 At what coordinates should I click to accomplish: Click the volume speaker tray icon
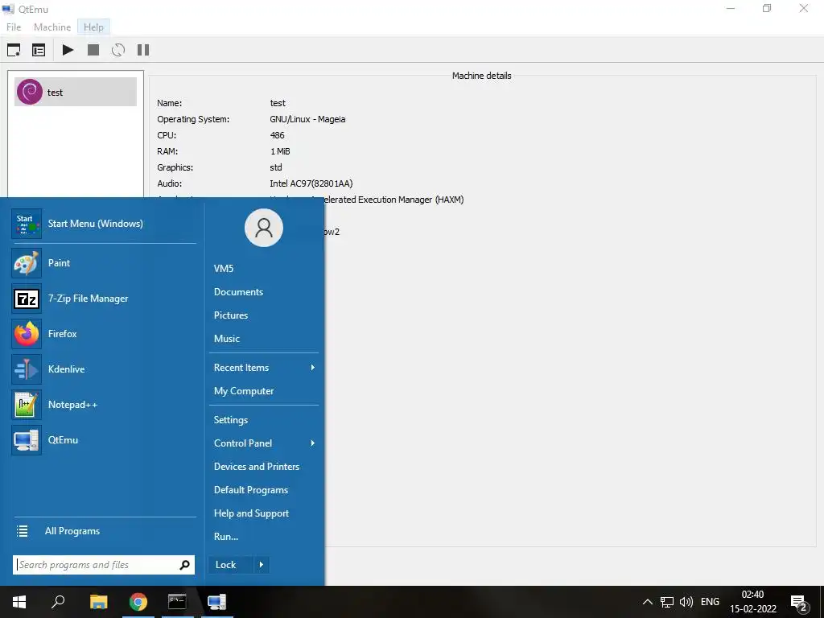click(686, 602)
